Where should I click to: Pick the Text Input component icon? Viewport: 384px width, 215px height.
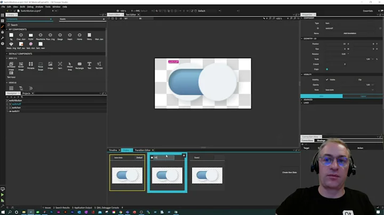click(11, 73)
